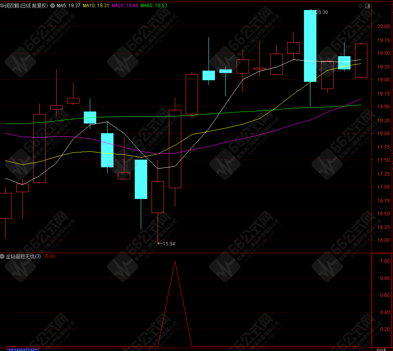Viewport: 393px width, 351px height.
Task: Click the red candlestick with the 15.94 low wick
Action: pos(158,197)
